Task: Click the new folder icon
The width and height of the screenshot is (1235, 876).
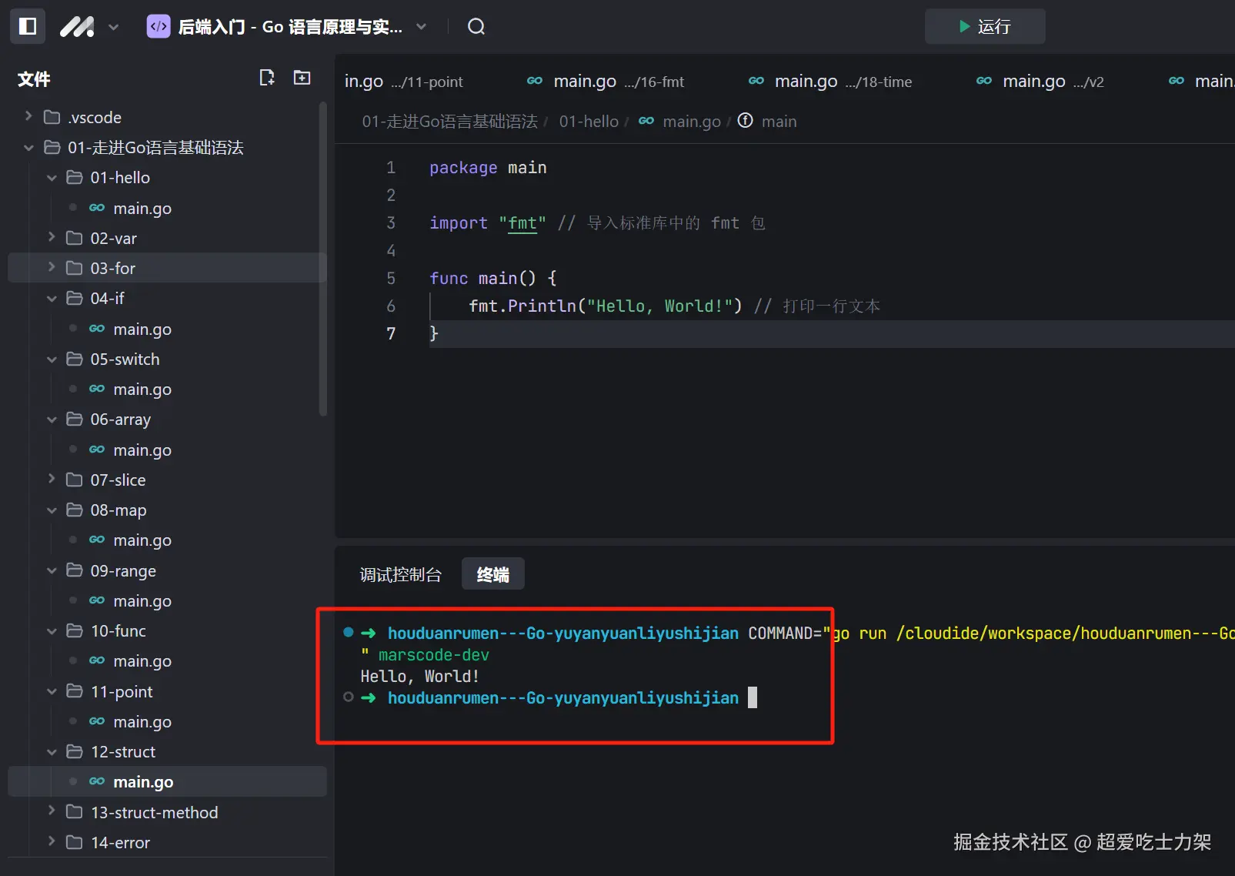Action: [302, 78]
